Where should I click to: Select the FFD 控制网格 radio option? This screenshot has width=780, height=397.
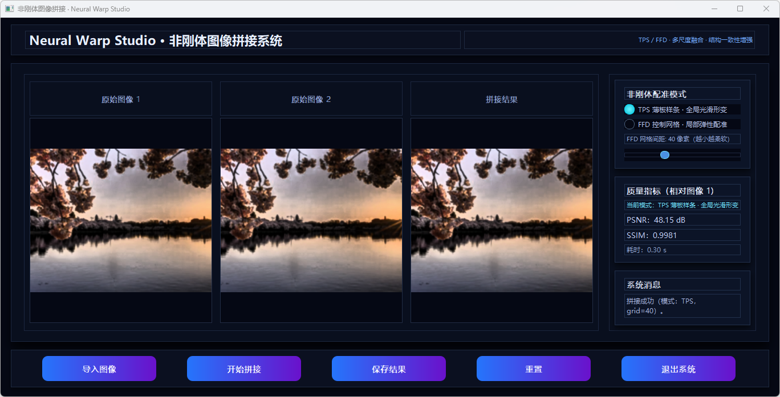click(629, 124)
